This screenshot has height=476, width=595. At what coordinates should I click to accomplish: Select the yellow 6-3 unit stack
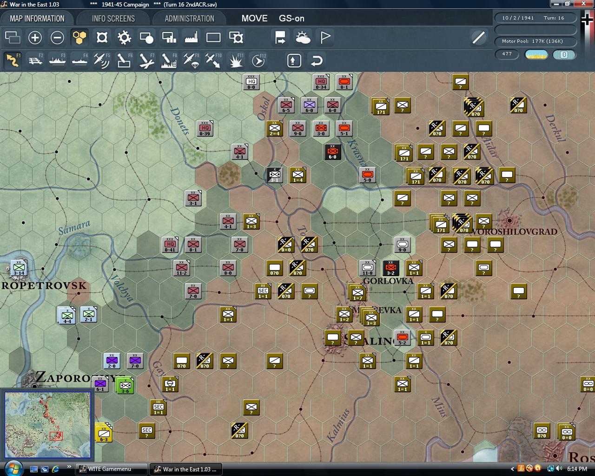(103, 433)
